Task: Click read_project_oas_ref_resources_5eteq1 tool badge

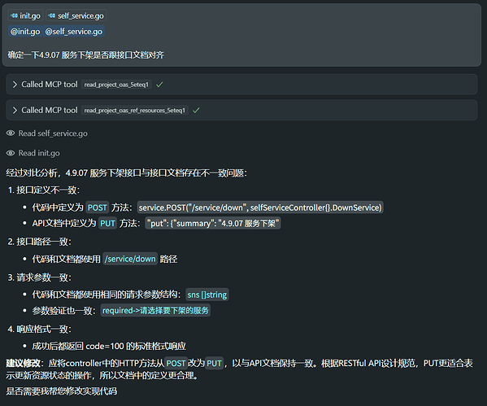Action: (135, 111)
